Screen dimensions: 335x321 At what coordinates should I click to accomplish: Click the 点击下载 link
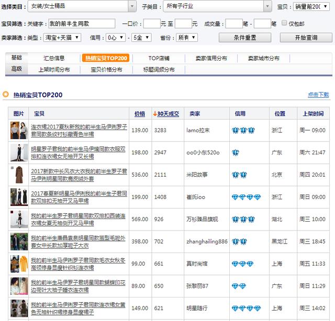click(318, 94)
